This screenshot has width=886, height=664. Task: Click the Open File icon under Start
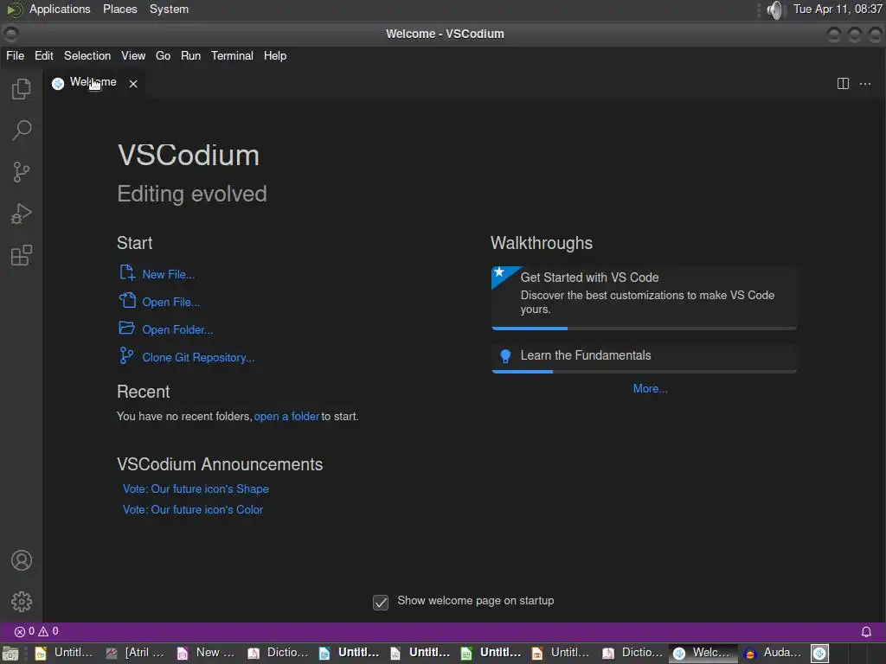tap(127, 300)
